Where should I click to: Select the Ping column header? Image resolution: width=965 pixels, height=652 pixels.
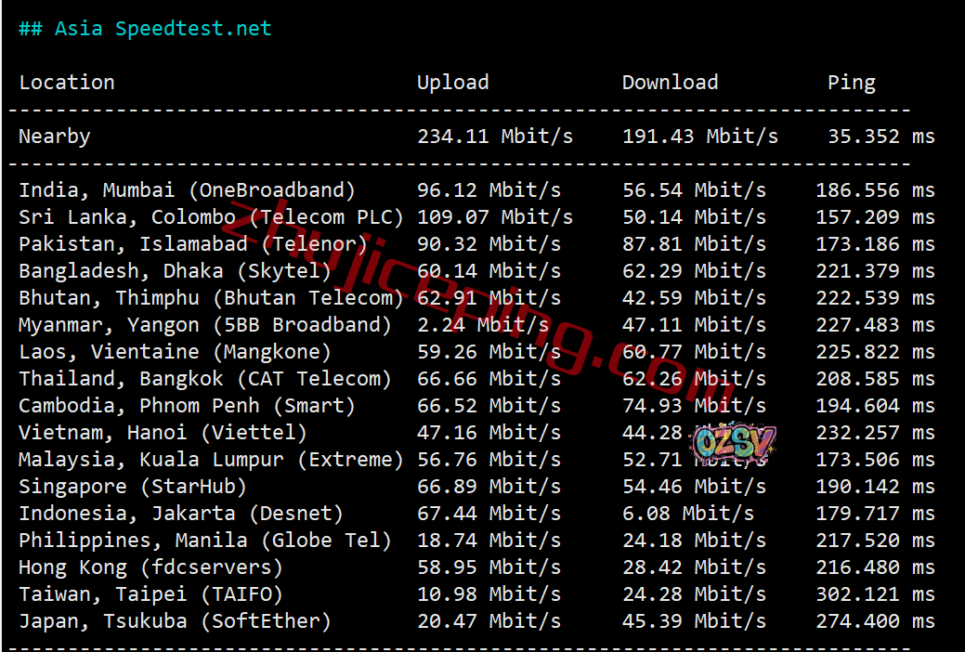click(851, 83)
